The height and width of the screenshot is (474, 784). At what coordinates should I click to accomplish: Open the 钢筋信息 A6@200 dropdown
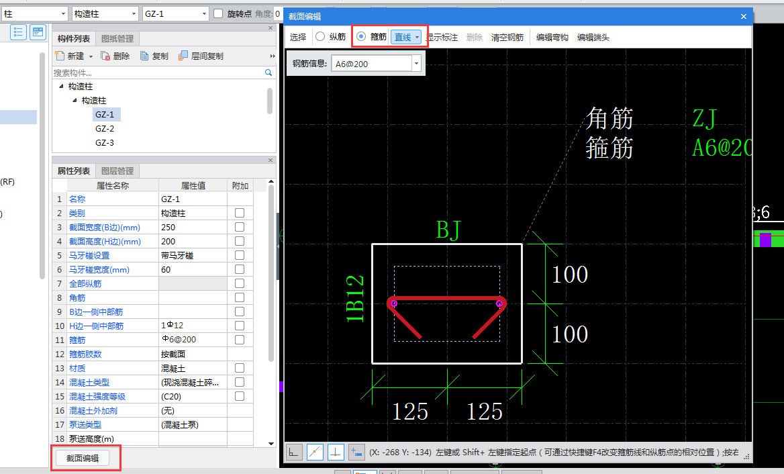pos(416,64)
